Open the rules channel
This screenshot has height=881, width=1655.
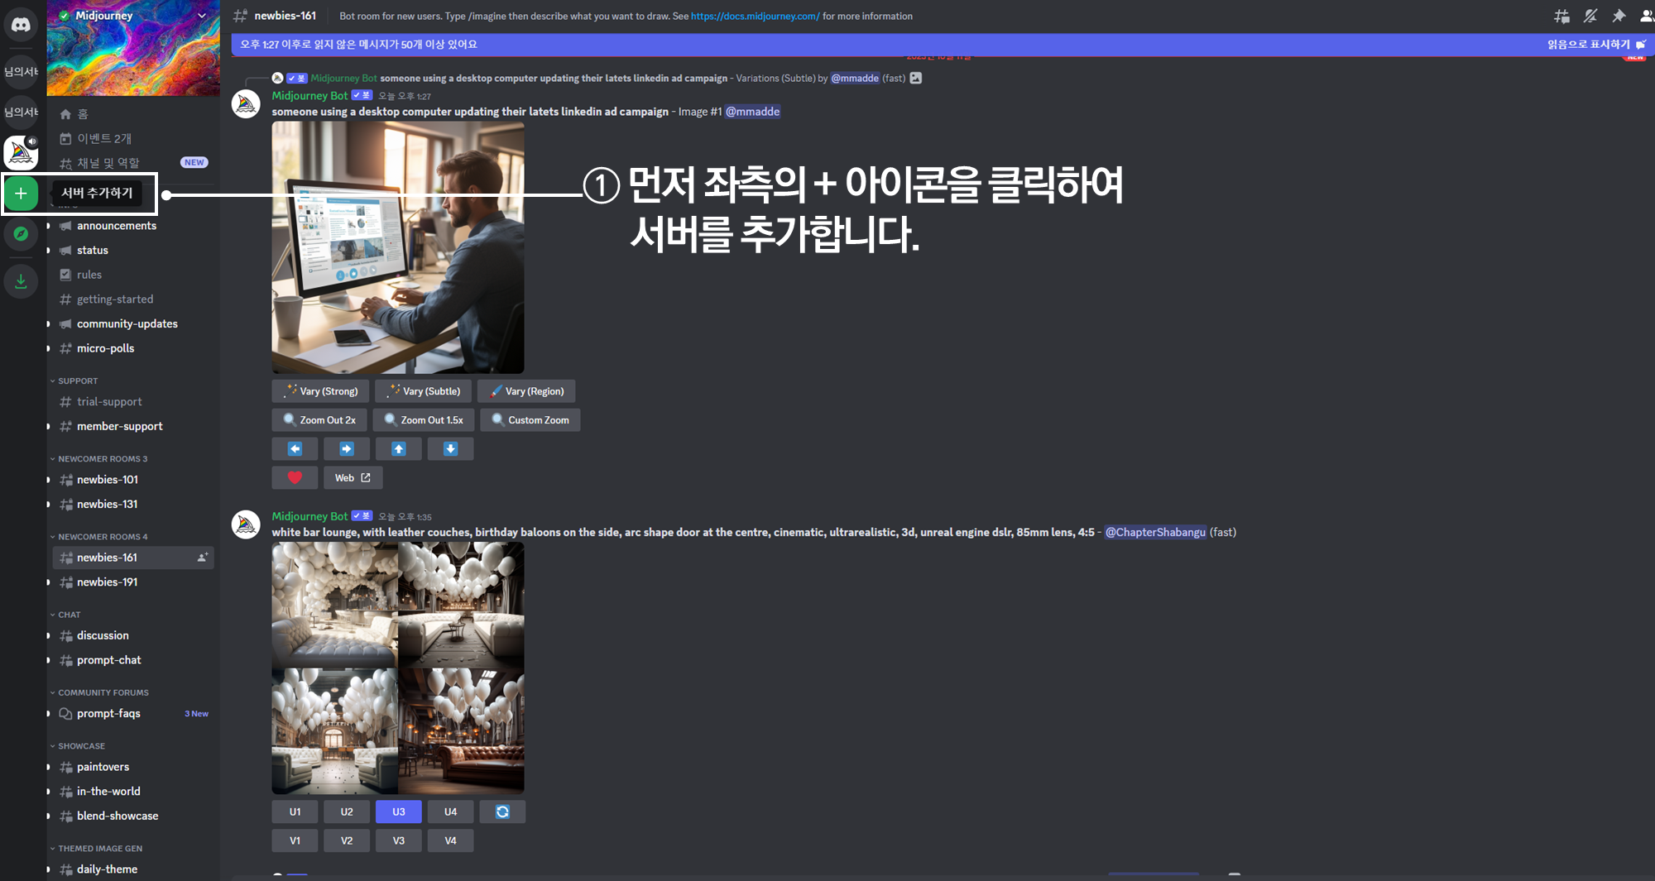[132, 275]
